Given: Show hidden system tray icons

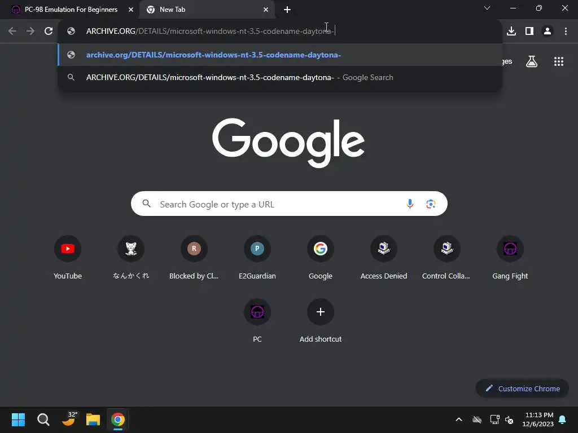Looking at the screenshot, I should pos(459,419).
